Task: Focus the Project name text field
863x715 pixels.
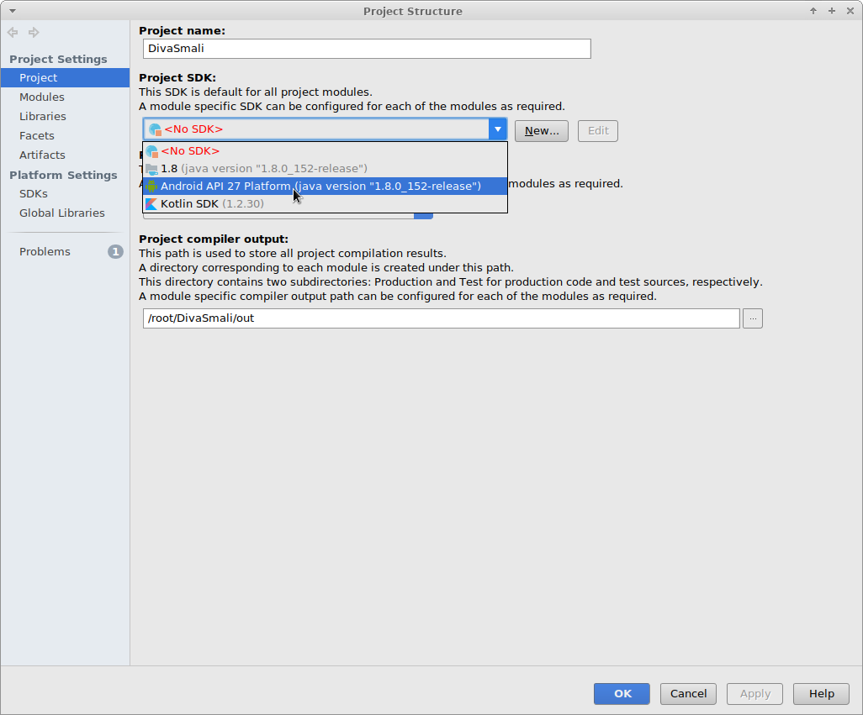Action: [x=367, y=49]
